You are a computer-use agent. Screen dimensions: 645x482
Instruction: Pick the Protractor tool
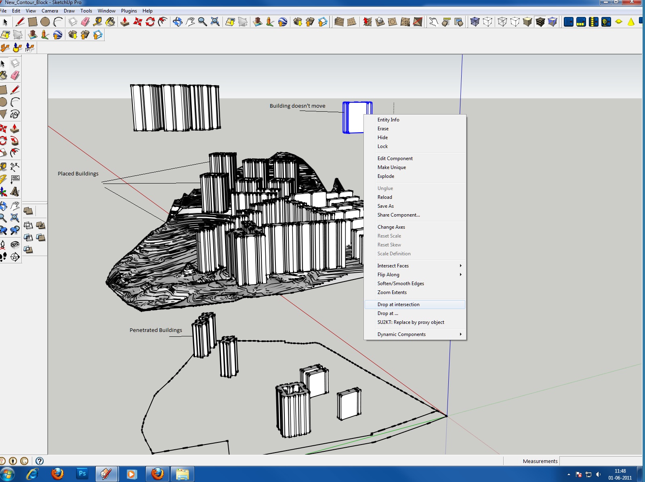(3, 179)
